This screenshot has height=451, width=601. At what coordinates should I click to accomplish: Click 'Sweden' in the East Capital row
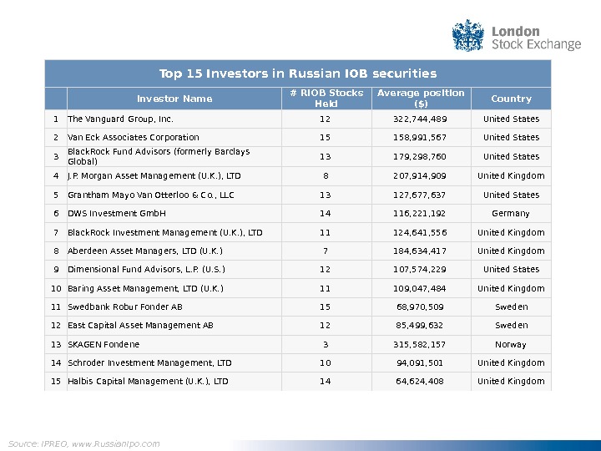512,325
